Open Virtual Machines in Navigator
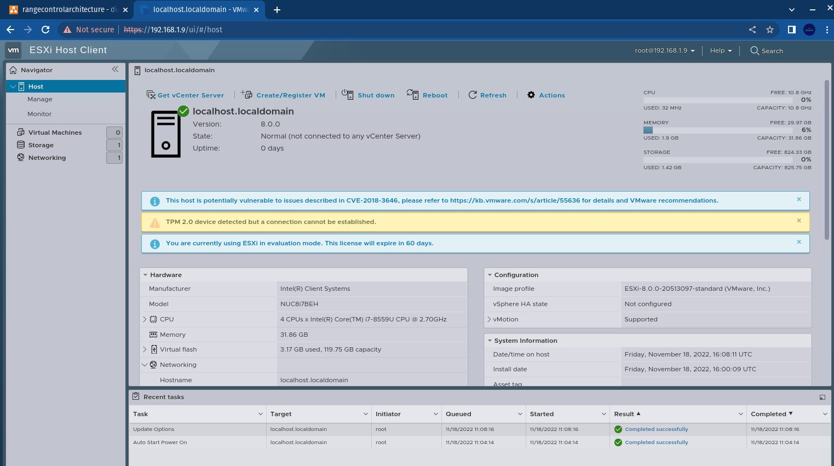Viewport: 834px width, 466px height. [55, 133]
